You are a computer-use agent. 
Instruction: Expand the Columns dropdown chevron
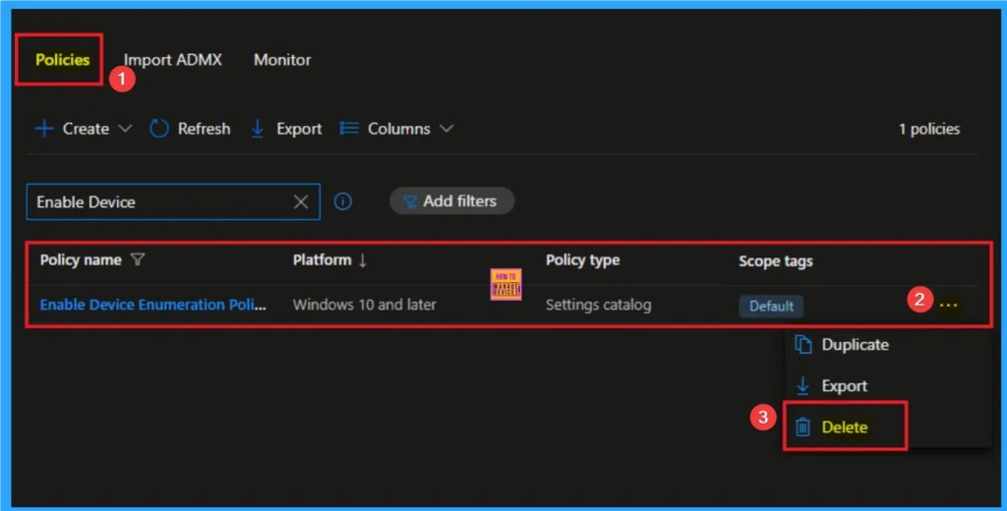click(x=446, y=129)
